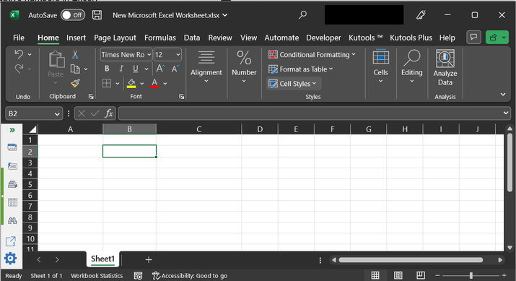Click the Analyze Data icon

click(445, 68)
